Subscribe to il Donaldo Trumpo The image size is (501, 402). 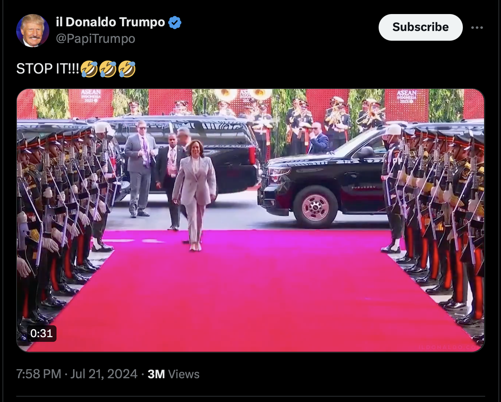pos(420,27)
